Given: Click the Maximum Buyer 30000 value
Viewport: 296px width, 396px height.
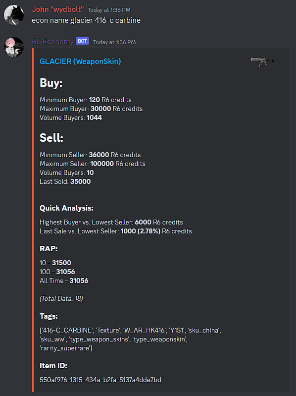Looking at the screenshot, I should click(x=100, y=109).
